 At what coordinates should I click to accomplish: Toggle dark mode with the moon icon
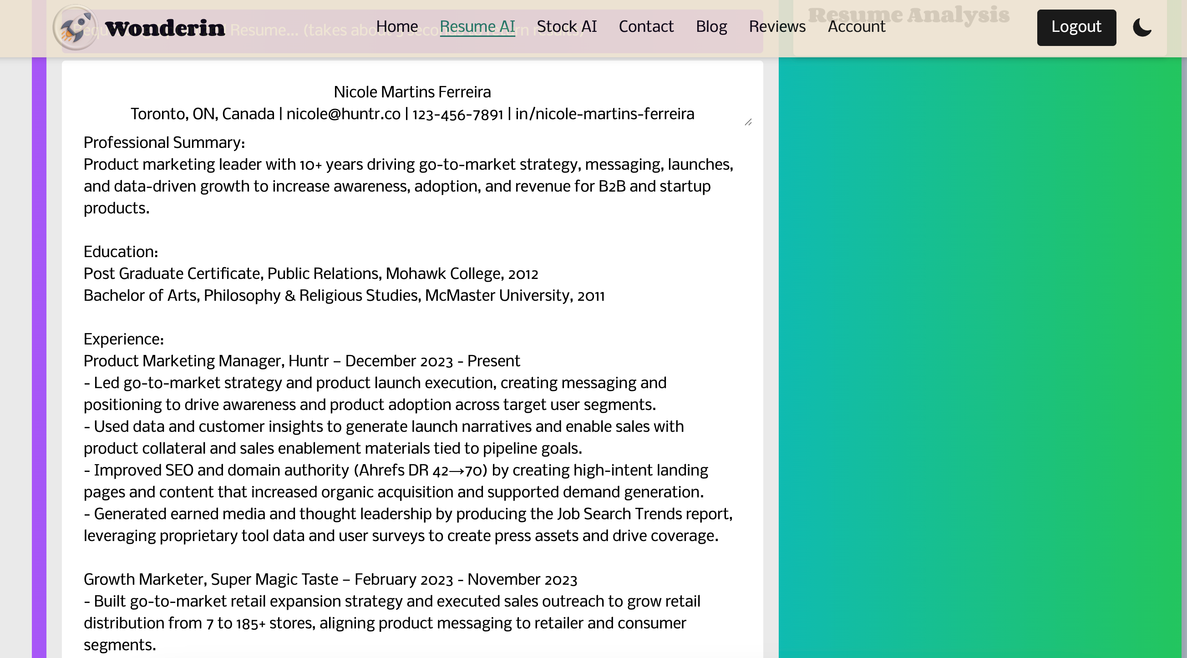[1142, 27]
